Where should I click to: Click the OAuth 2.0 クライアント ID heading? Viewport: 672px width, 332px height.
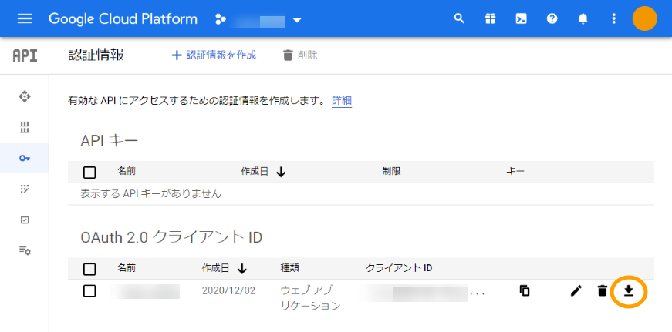(171, 237)
